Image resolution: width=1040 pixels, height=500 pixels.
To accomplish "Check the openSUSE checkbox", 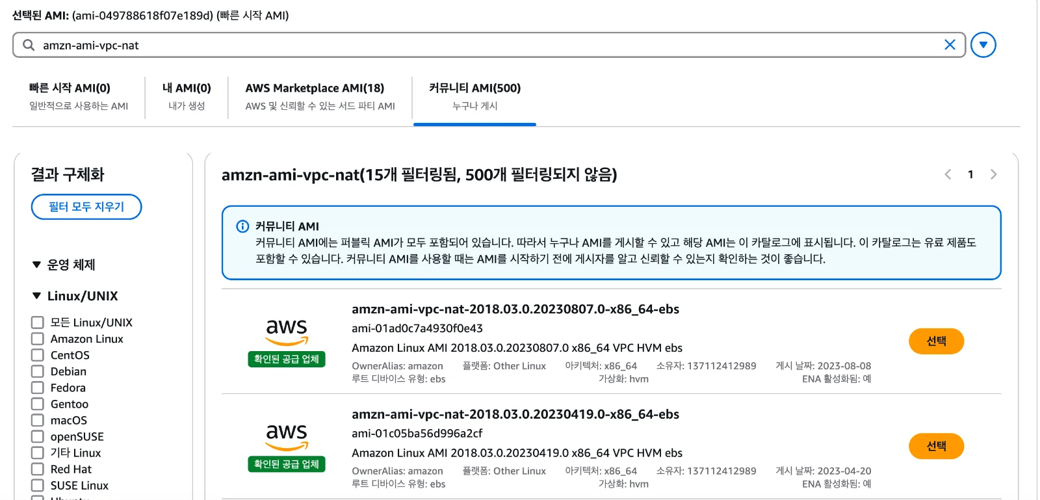I will 38,436.
